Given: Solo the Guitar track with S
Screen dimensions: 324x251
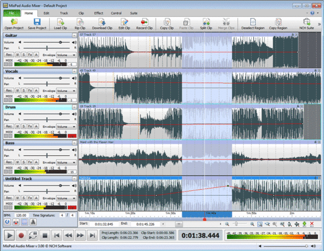Looking at the screenshot, I should [24, 54].
